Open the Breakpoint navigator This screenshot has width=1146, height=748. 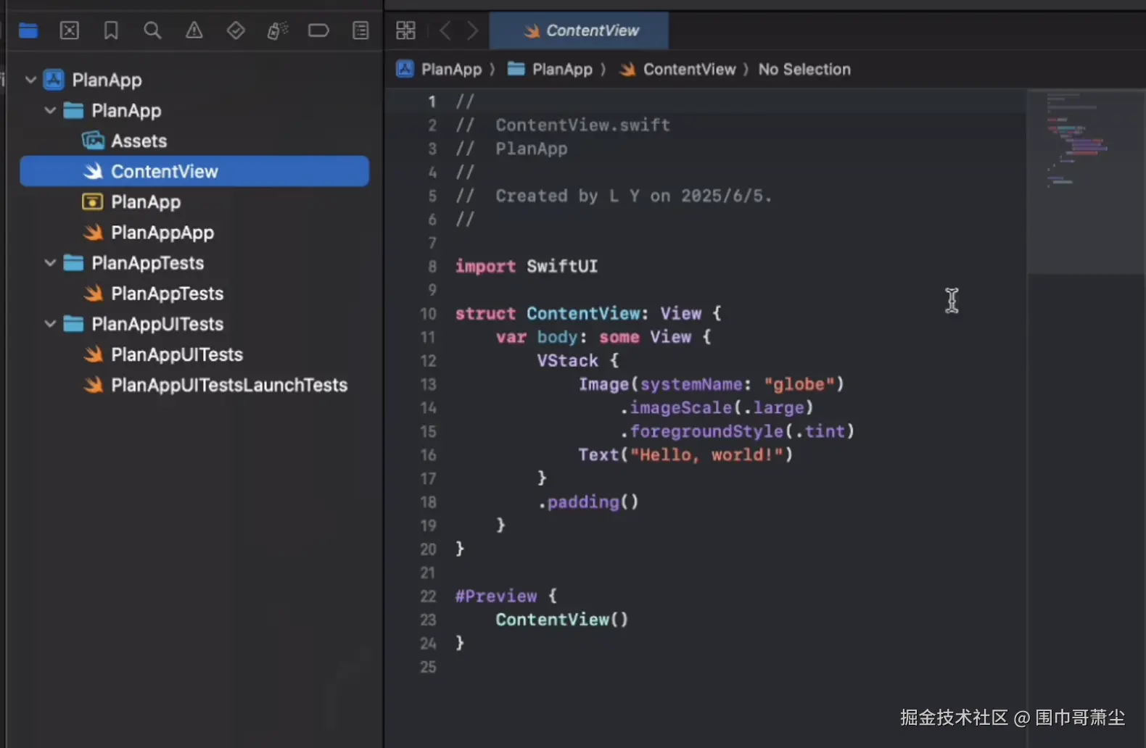pyautogui.click(x=318, y=30)
